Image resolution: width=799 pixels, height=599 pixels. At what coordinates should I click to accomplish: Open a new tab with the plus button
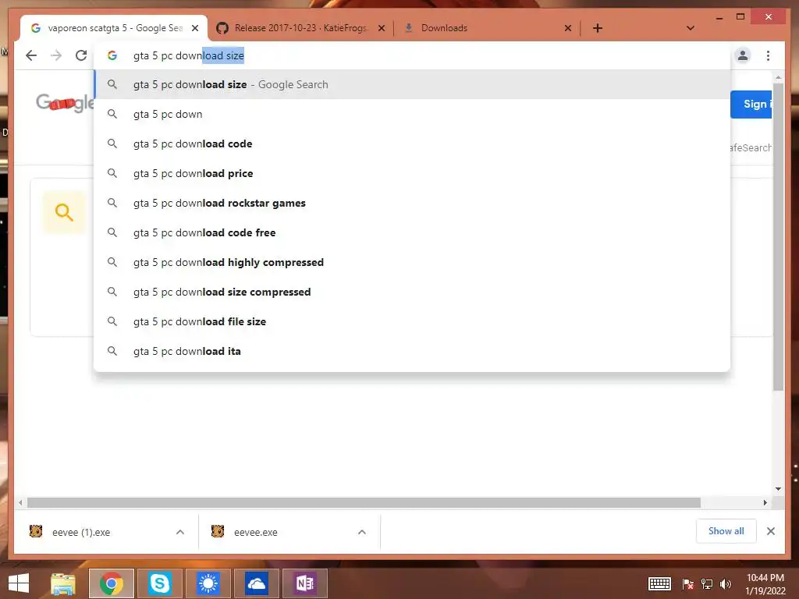(x=598, y=28)
